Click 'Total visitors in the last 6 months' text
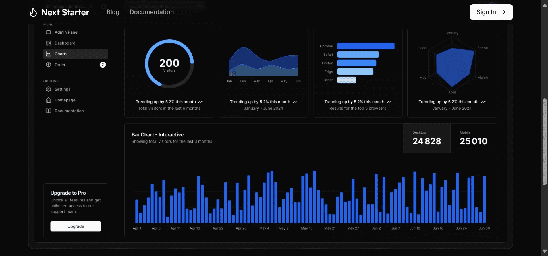 coord(169,108)
